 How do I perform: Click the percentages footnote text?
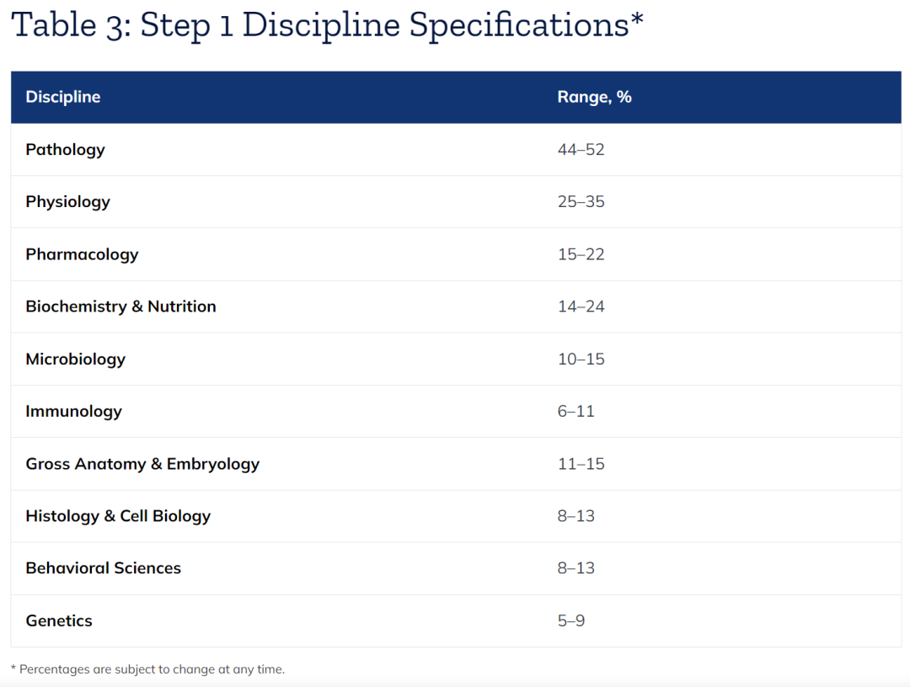pyautogui.click(x=148, y=669)
